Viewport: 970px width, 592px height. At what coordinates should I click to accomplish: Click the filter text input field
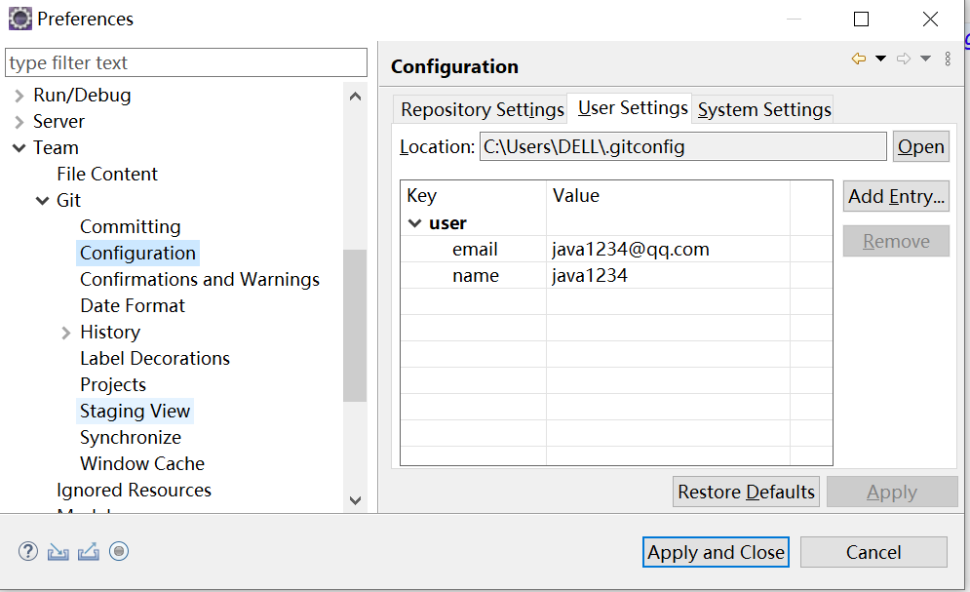[x=185, y=62]
